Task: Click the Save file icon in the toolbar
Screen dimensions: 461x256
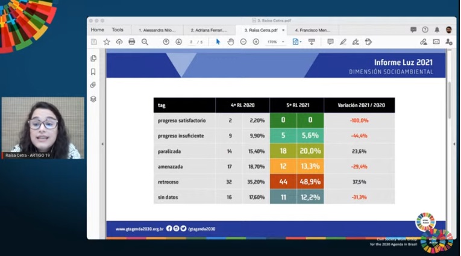Action: pos(94,42)
